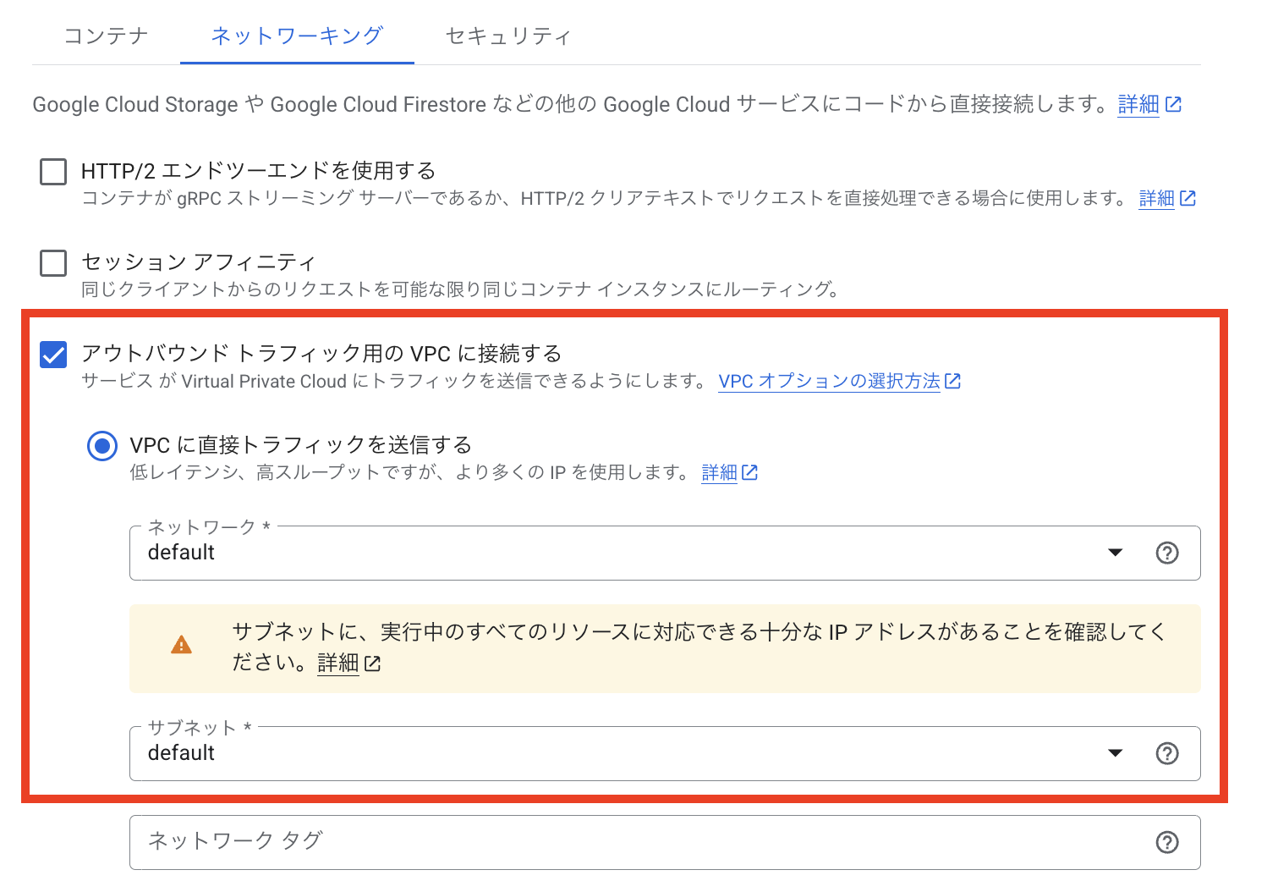The image size is (1267, 892).
Task: Switch to コンテナ tab
Action: (106, 36)
